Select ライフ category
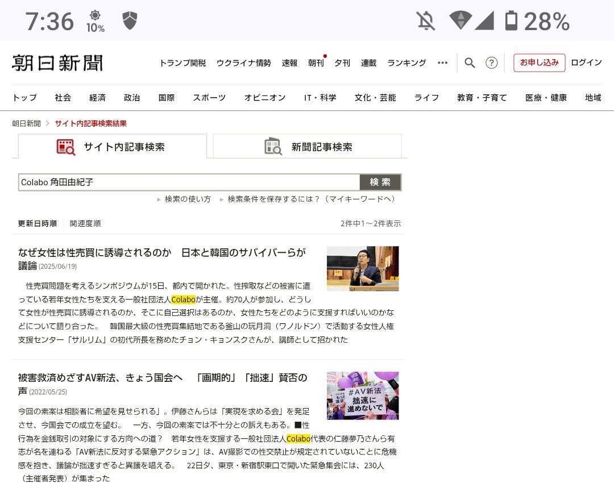 [x=426, y=97]
